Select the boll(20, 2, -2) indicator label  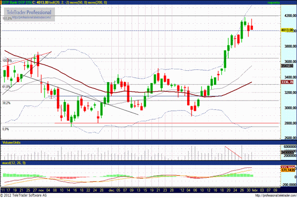pyautogui.click(x=58, y=2)
